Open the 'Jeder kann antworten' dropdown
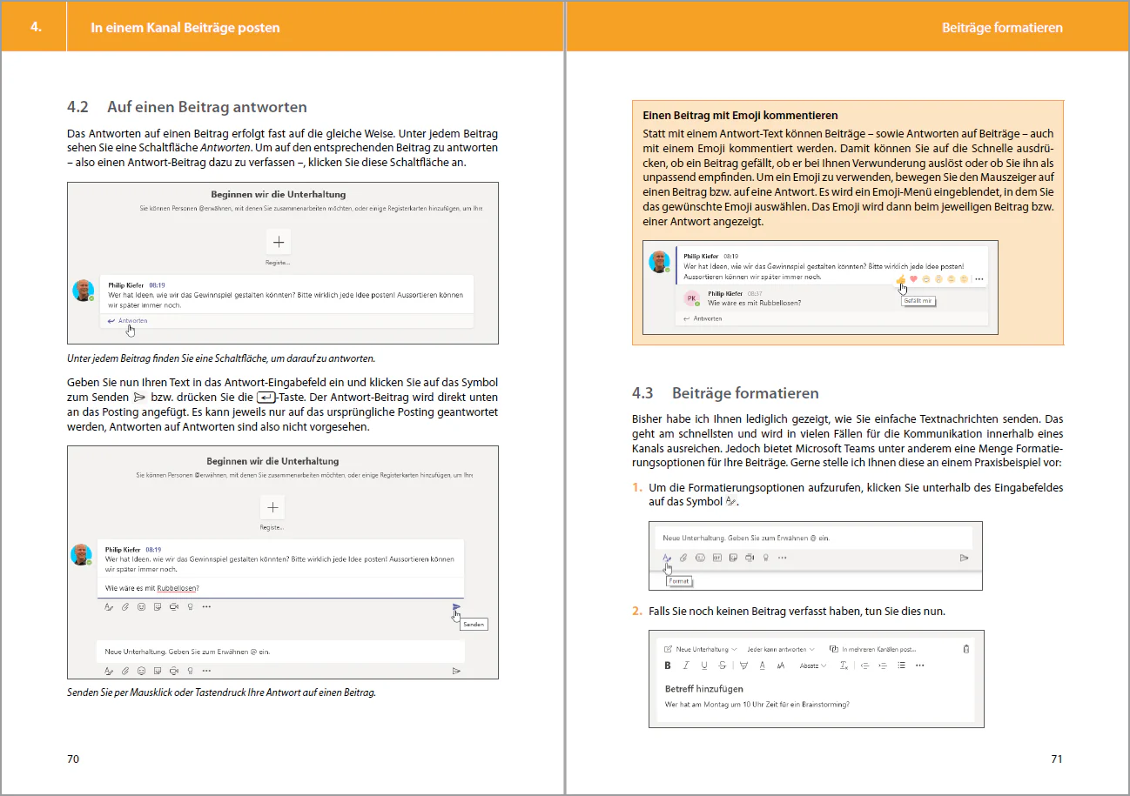The height and width of the screenshot is (796, 1130). pos(781,649)
